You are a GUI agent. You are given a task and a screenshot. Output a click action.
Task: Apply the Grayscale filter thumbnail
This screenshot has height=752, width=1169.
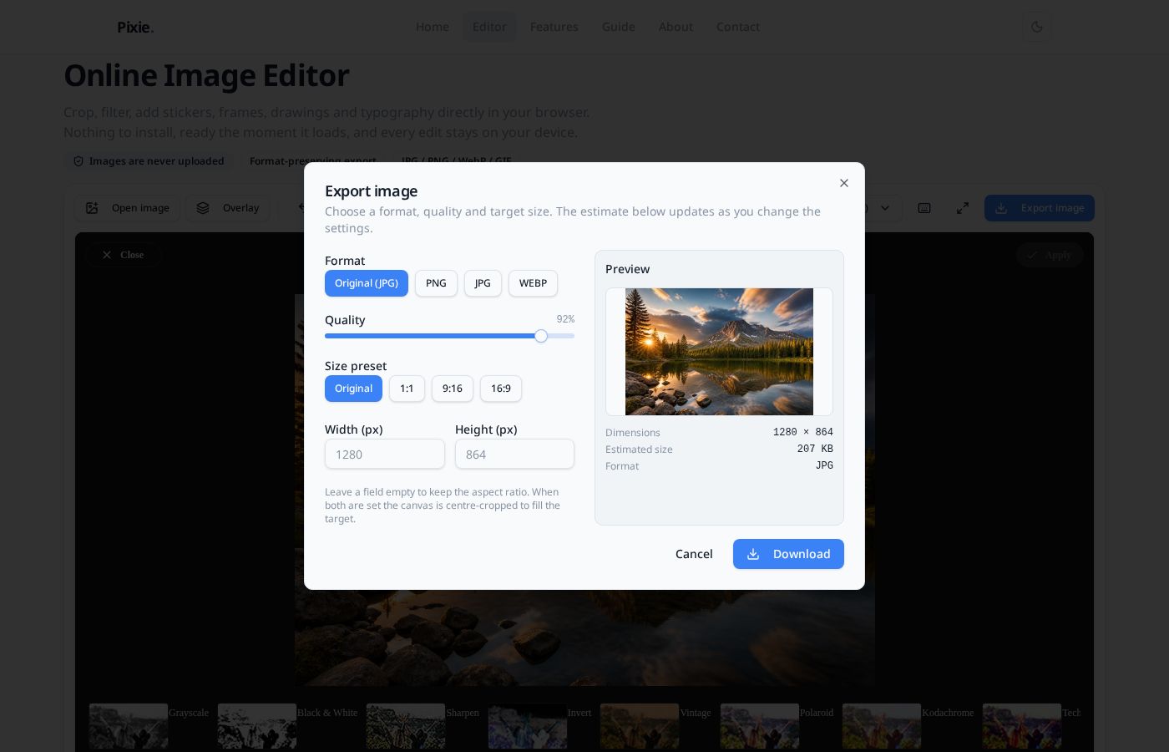129,726
